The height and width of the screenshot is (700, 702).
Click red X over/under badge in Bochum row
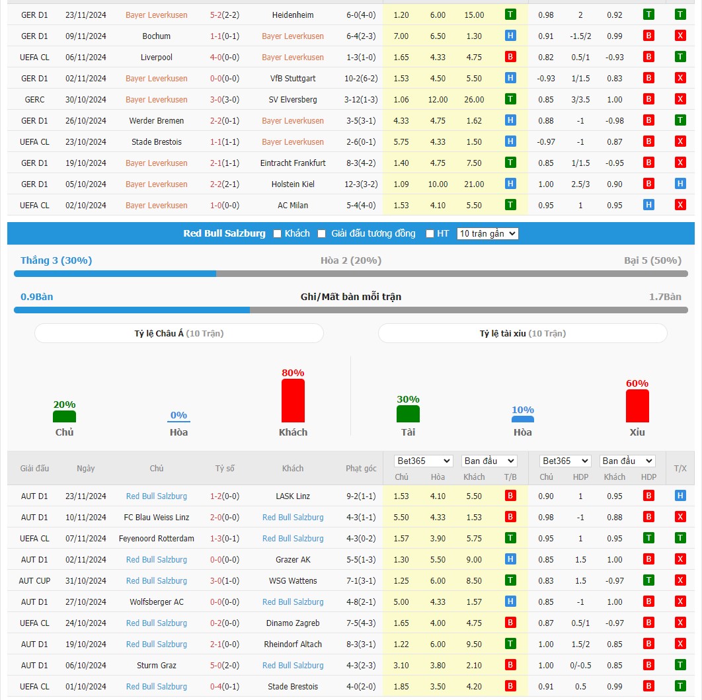coord(680,35)
